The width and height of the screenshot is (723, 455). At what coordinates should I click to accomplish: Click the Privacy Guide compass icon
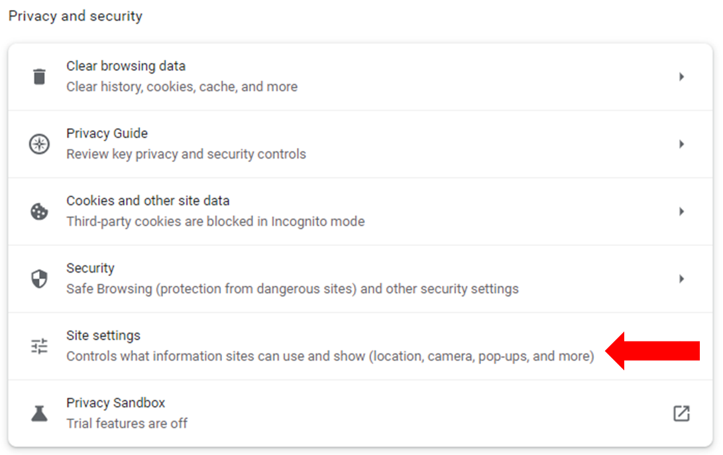[40, 144]
